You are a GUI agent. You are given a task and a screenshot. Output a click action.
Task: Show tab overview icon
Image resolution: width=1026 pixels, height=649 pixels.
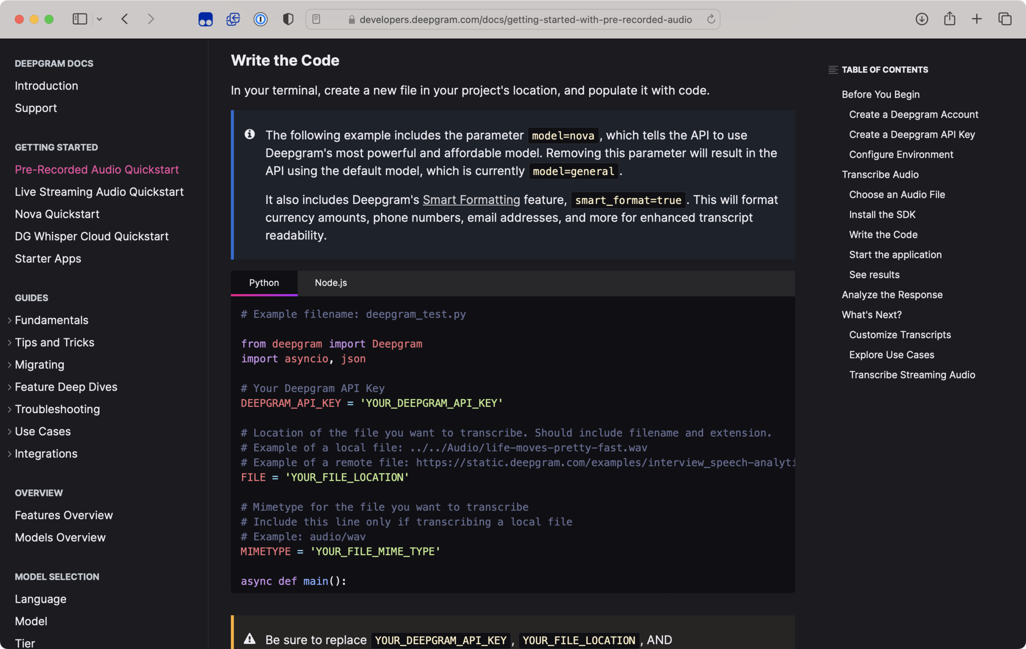pyautogui.click(x=1004, y=19)
